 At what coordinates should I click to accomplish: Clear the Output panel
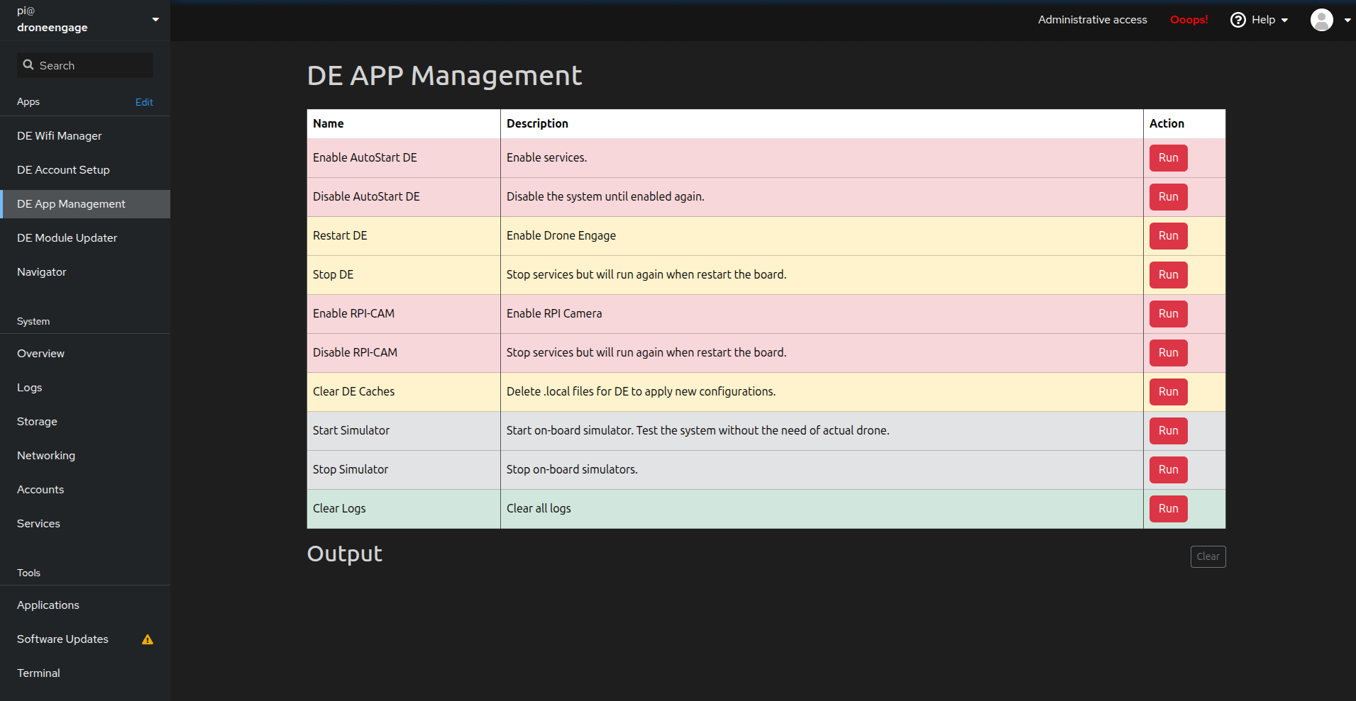[1208, 556]
